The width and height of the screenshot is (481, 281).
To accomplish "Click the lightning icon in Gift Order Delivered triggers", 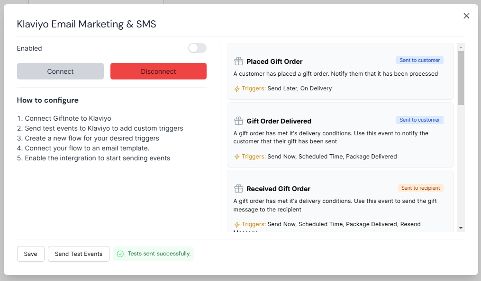I will [237, 157].
